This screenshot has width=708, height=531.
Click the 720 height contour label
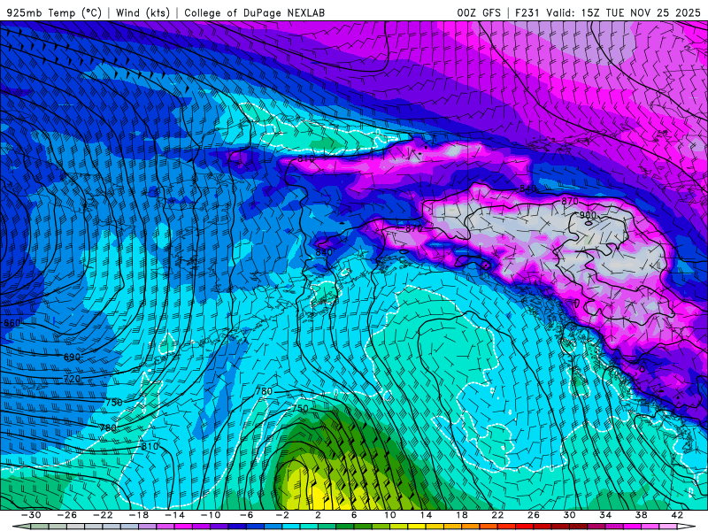tap(72, 379)
